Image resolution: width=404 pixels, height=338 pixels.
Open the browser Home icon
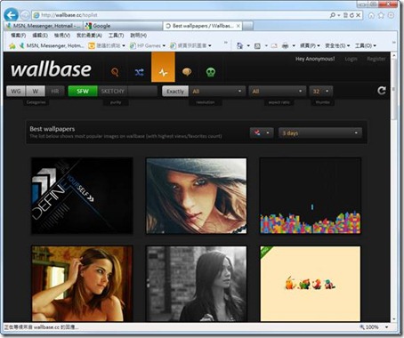(x=371, y=15)
